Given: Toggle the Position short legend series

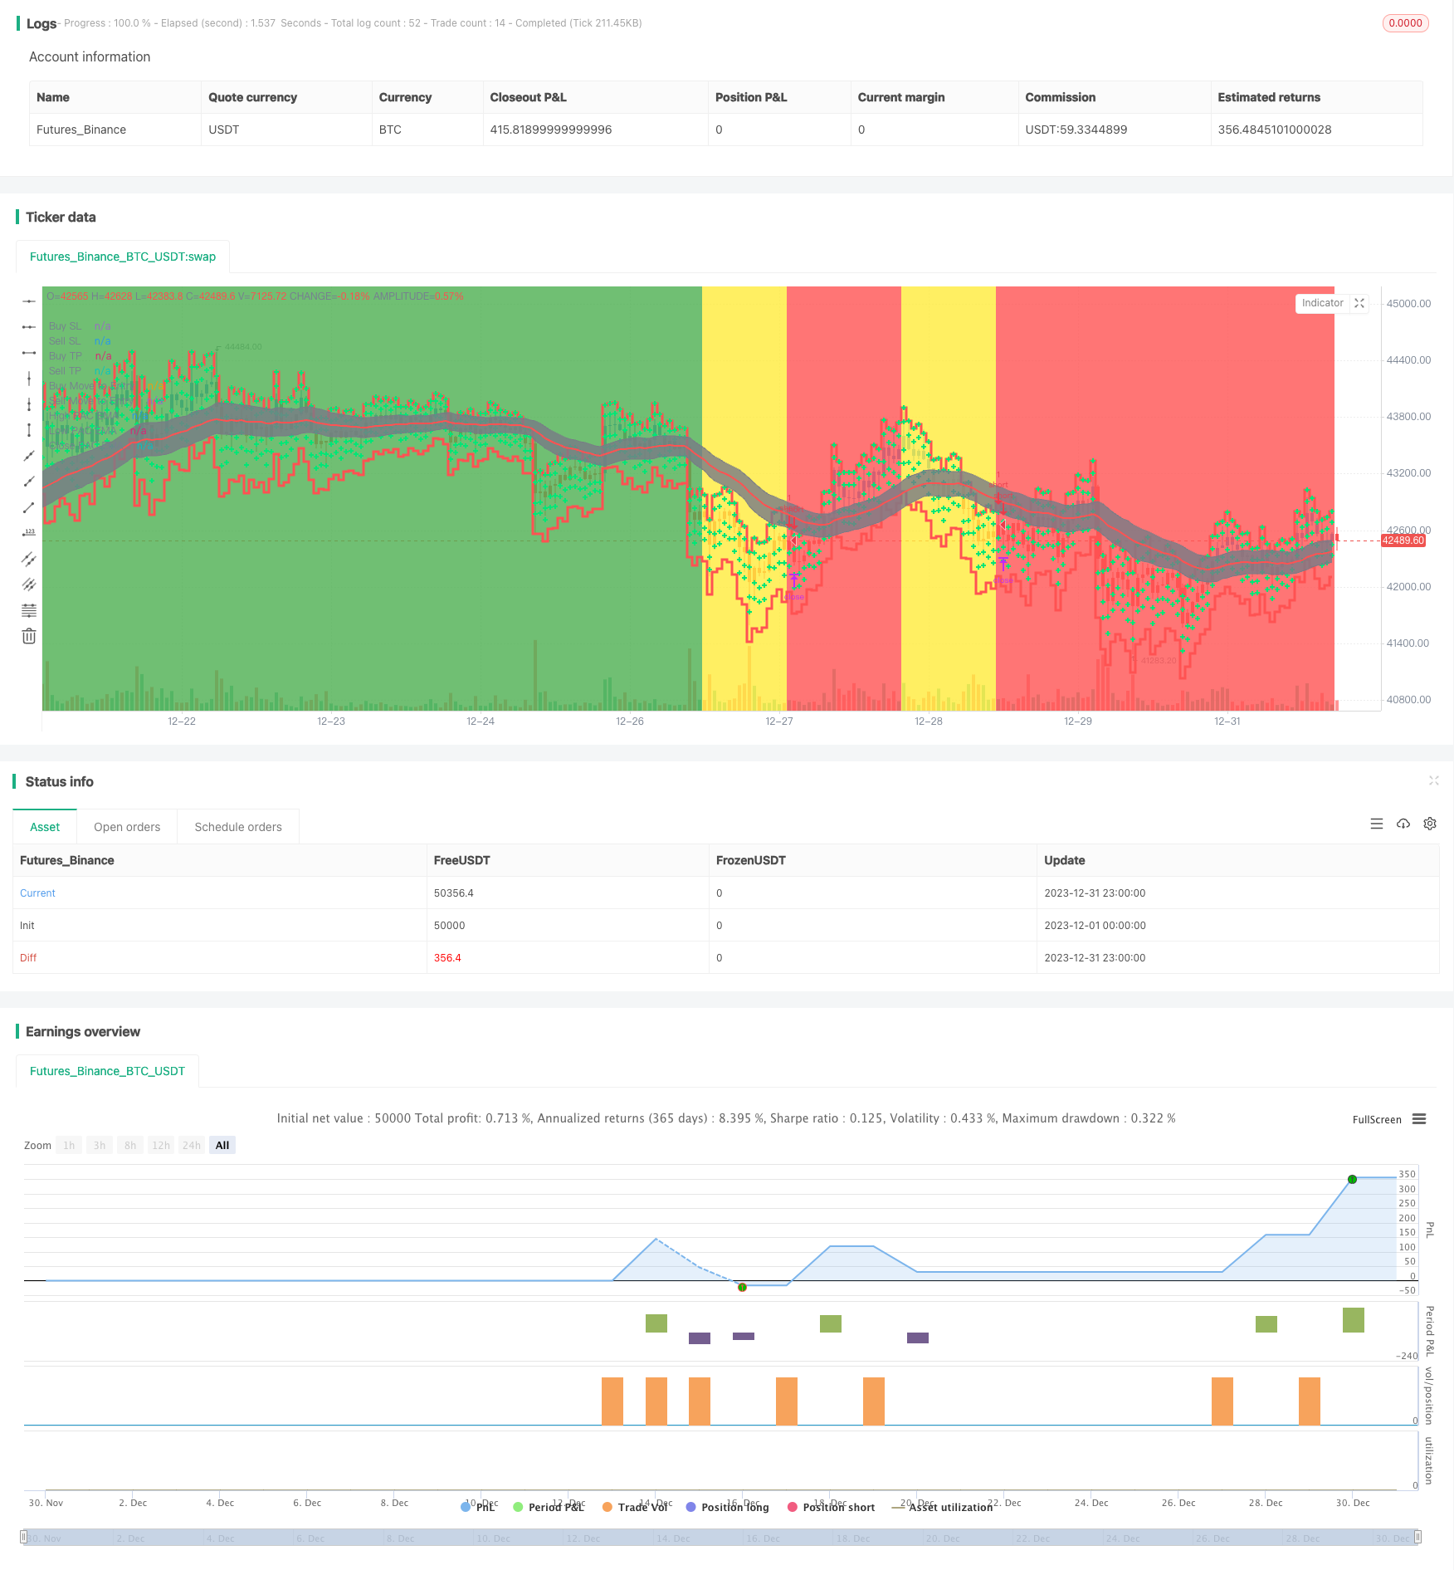Looking at the screenshot, I should click(831, 1507).
